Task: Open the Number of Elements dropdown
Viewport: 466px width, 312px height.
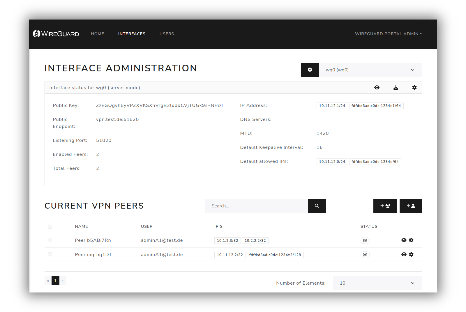Action: pos(377,283)
